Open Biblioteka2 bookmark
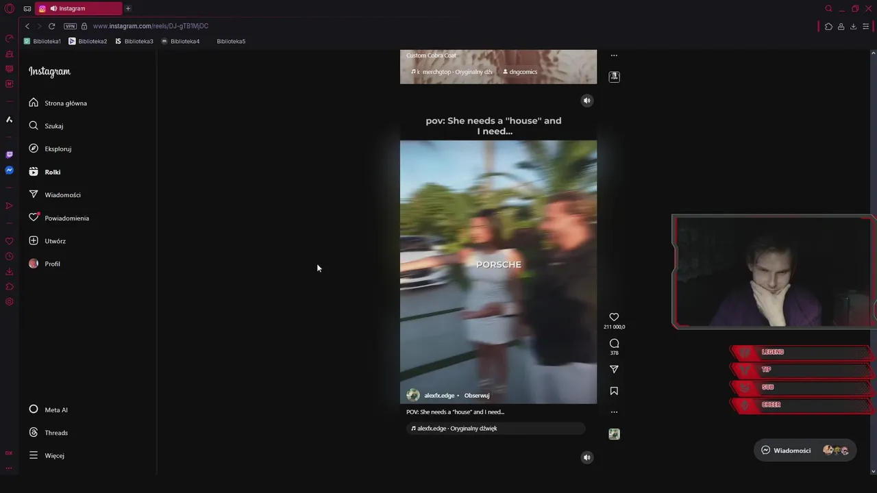The height and width of the screenshot is (493, 877). click(88, 41)
